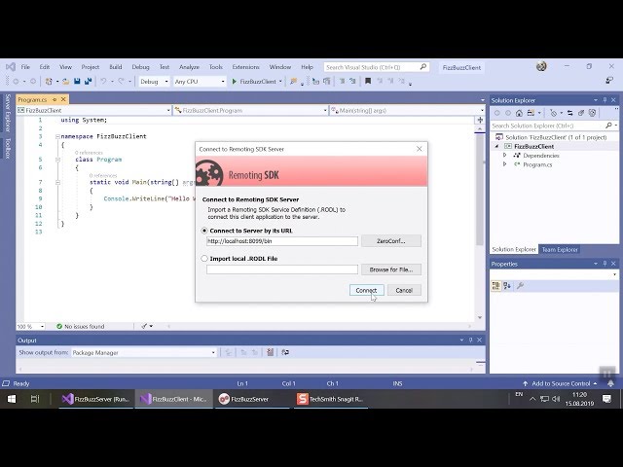Click the green Start FizzBuzzClient play button
The image size is (623, 467).
point(234,82)
